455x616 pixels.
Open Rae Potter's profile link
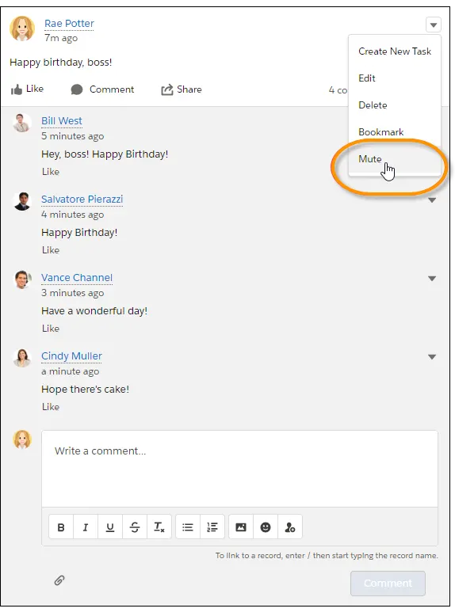(69, 24)
